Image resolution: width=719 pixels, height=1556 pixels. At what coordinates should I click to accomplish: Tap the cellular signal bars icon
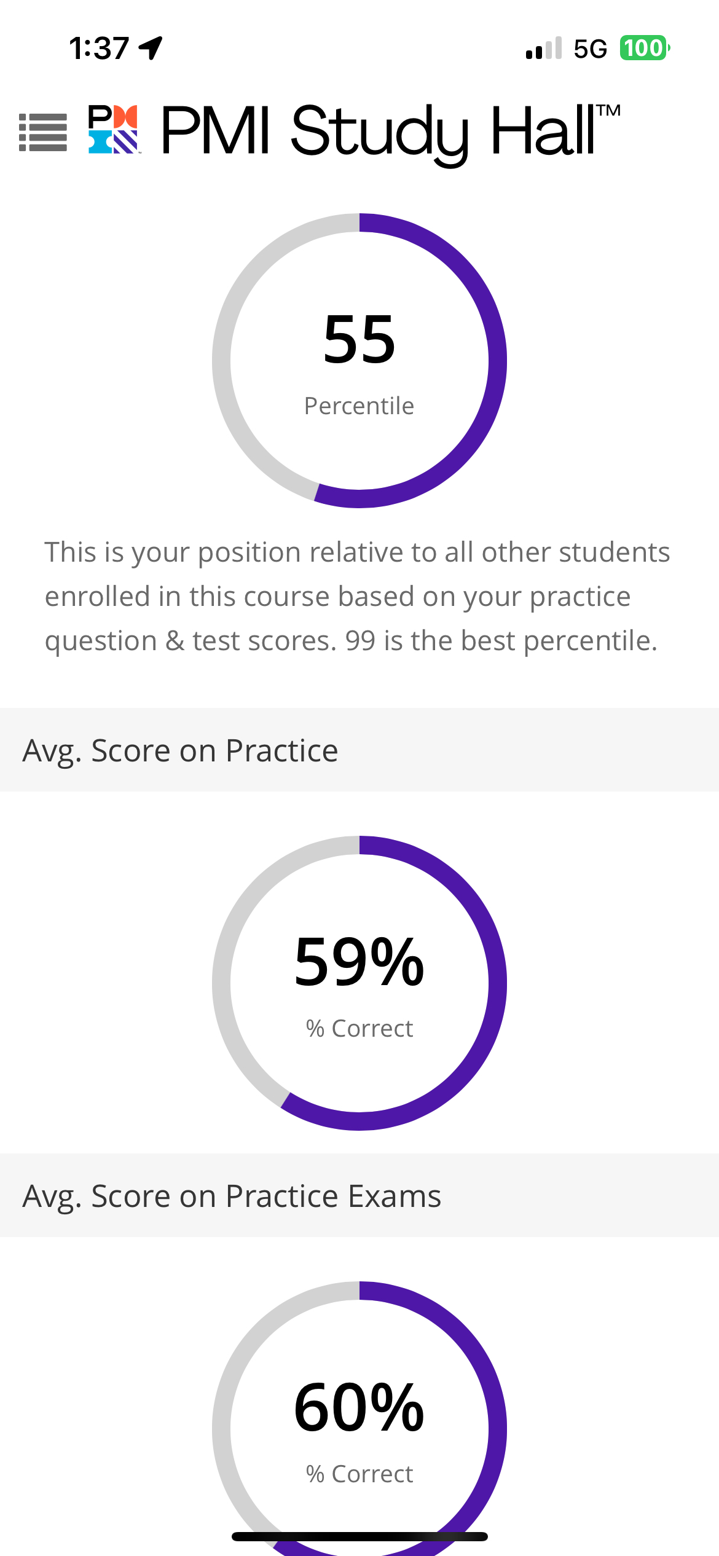click(544, 48)
